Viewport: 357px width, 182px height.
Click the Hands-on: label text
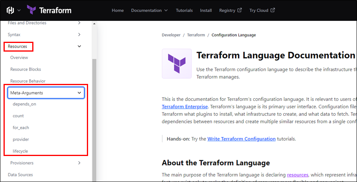point(178,139)
